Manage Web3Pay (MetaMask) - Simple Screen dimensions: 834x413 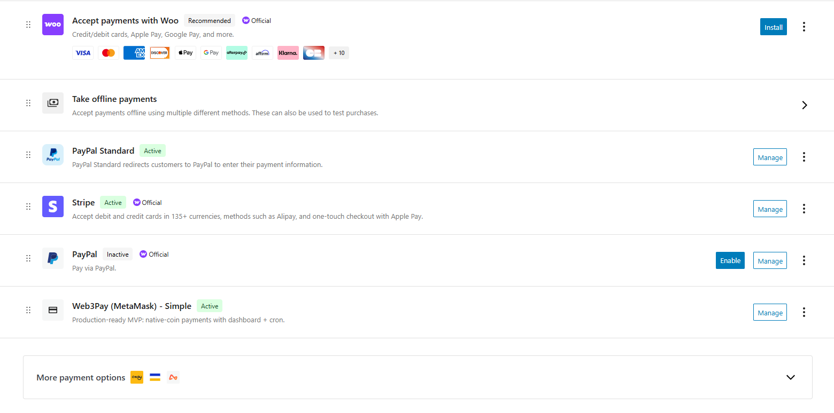pos(770,312)
